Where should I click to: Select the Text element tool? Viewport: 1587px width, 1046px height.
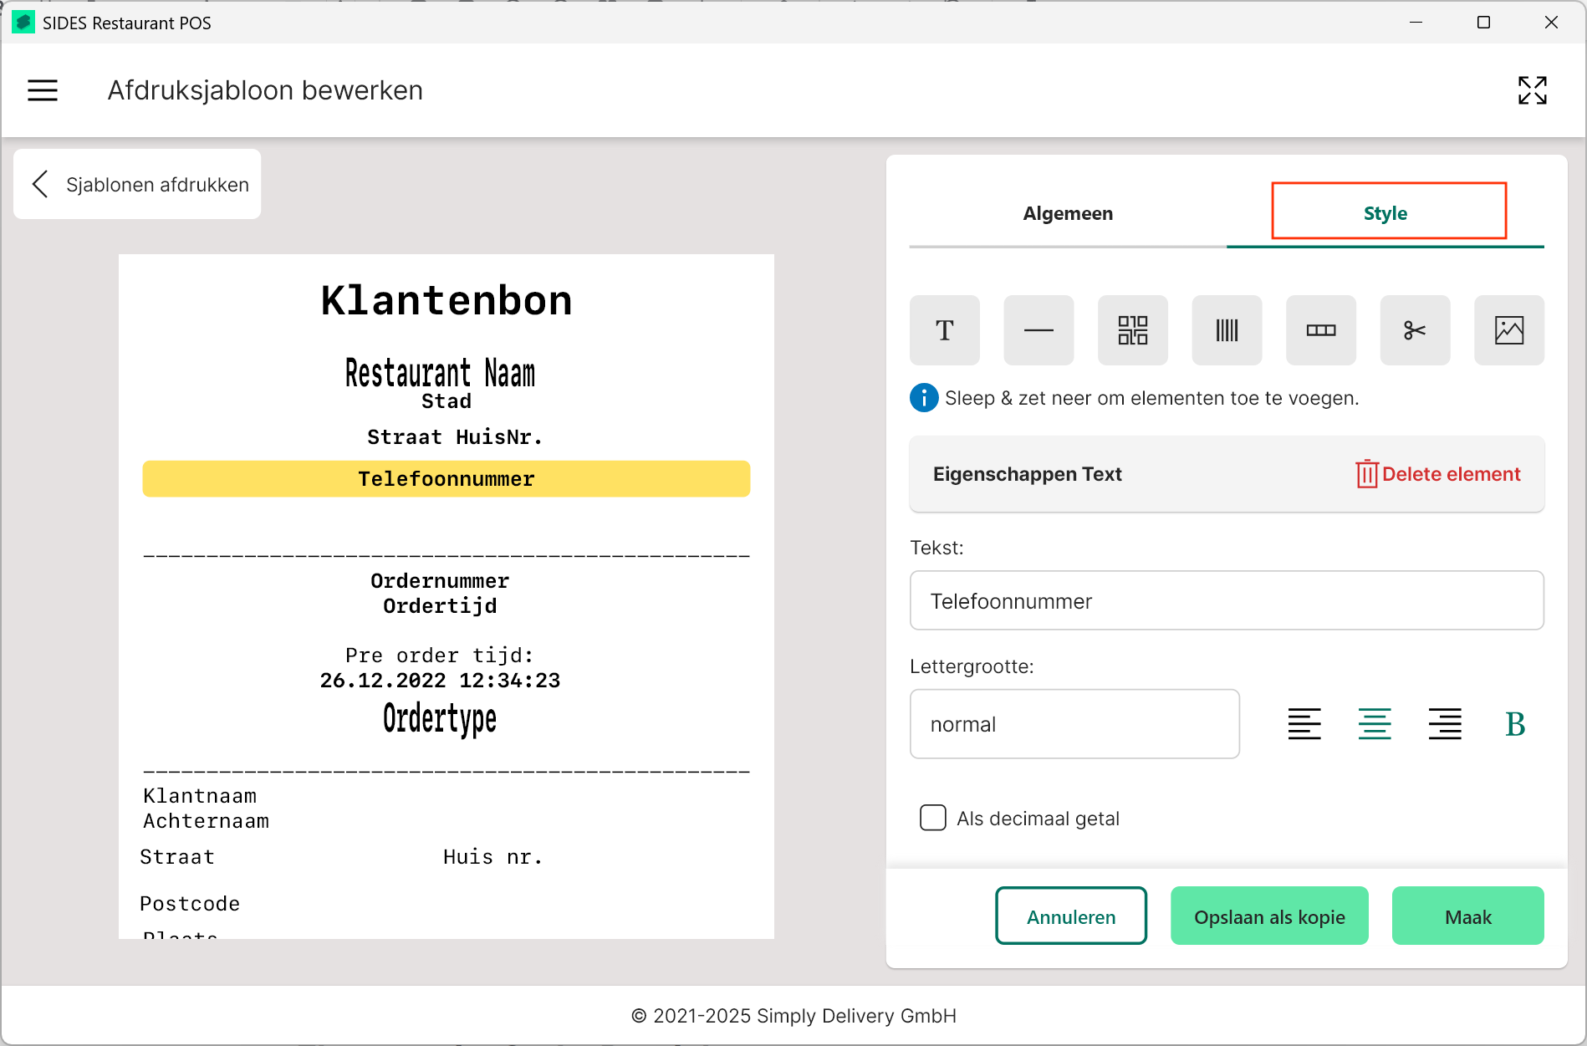(x=944, y=330)
